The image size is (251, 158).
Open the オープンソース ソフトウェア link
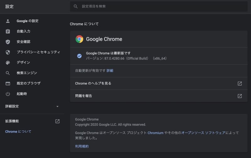point(203,133)
